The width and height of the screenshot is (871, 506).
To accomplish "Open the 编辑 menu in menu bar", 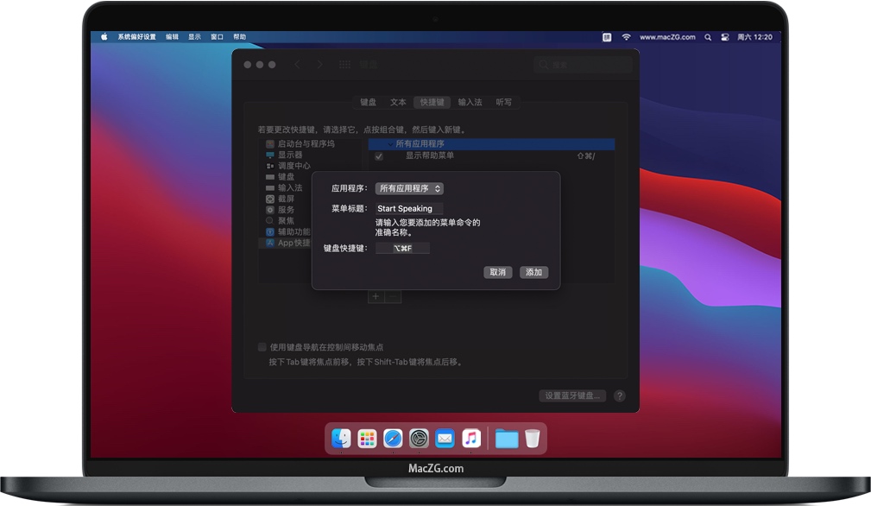I will tap(173, 37).
